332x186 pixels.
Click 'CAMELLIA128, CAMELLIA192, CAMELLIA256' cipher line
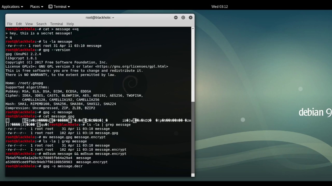pyautogui.click(x=61, y=100)
